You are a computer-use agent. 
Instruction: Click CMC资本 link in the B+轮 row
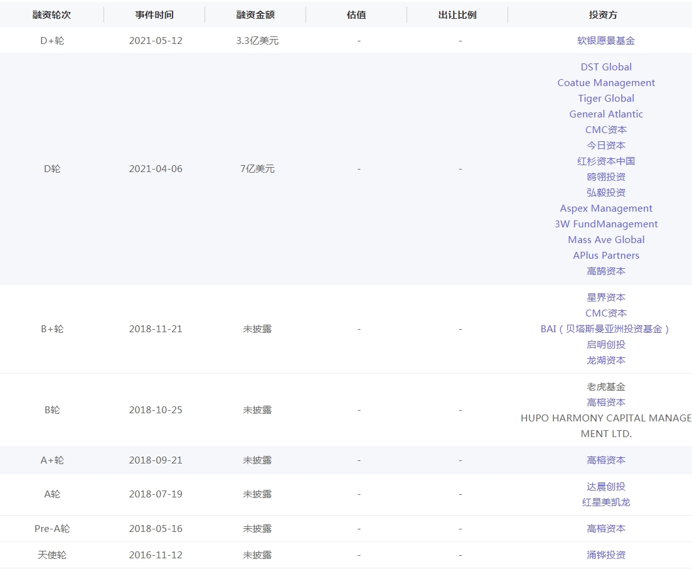(x=606, y=313)
